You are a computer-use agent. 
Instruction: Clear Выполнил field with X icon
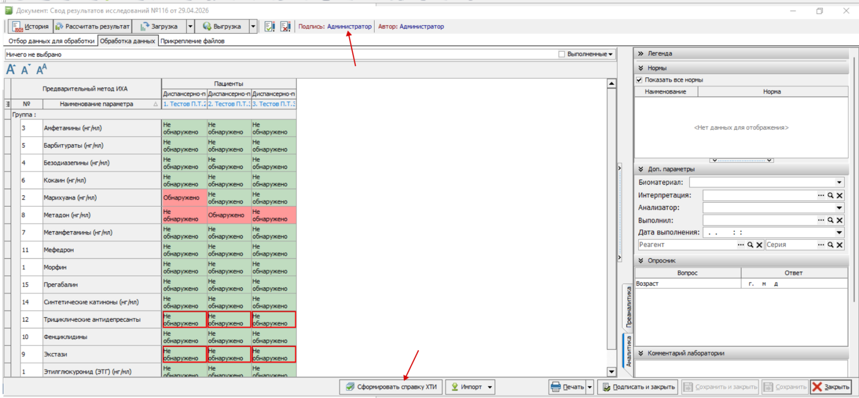tap(840, 220)
